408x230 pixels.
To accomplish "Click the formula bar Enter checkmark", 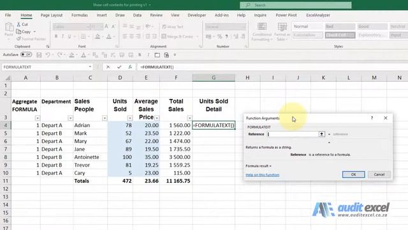I will (119, 67).
